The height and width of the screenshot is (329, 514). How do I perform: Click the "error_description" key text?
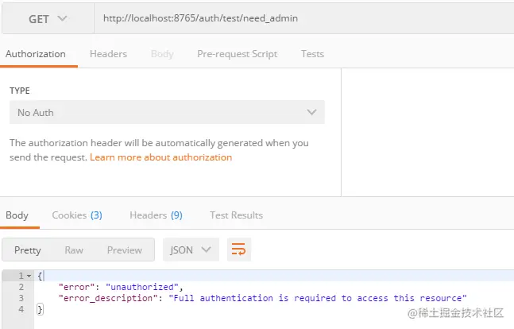(x=108, y=298)
